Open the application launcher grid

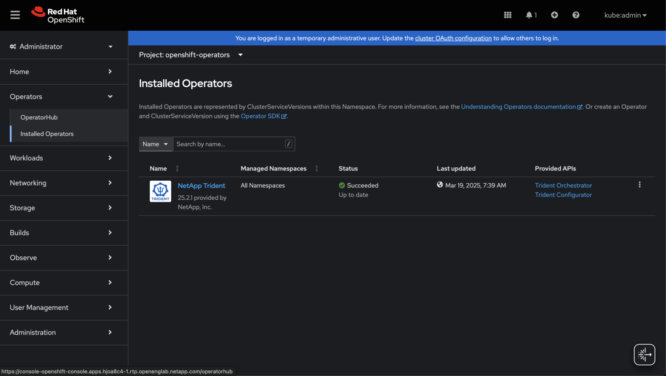tap(508, 15)
